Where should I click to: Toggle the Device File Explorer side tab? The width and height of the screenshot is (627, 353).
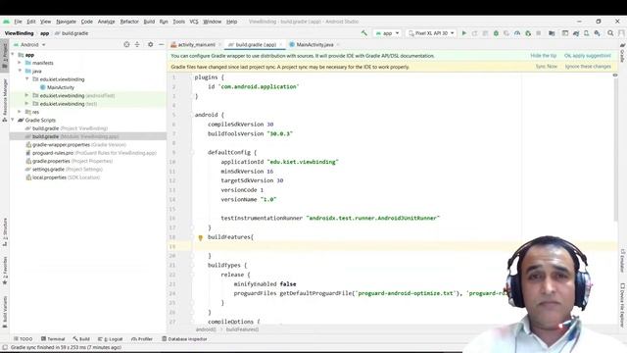pyautogui.click(x=622, y=305)
